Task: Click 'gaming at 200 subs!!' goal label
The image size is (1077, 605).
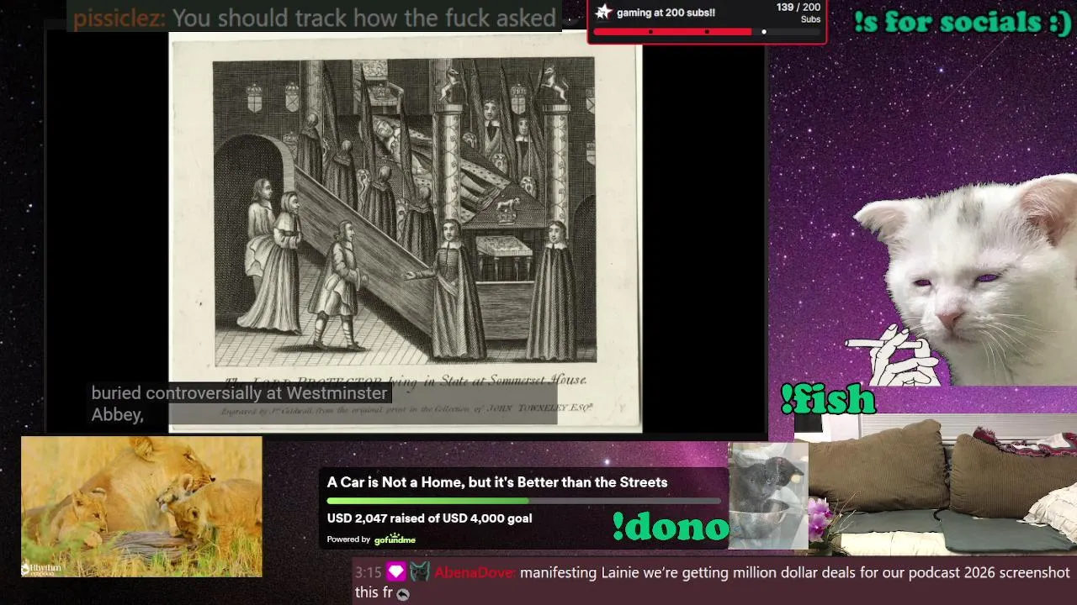Action: click(x=666, y=13)
